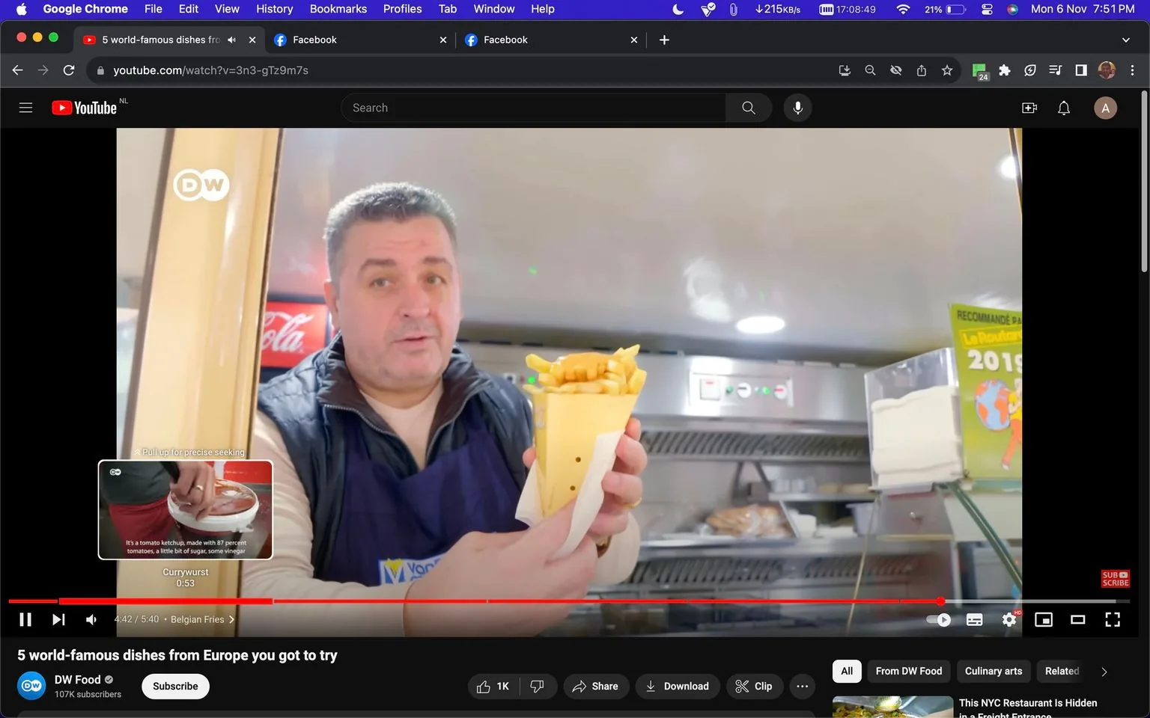Enter fullscreen mode
The image size is (1150, 718).
1112,619
